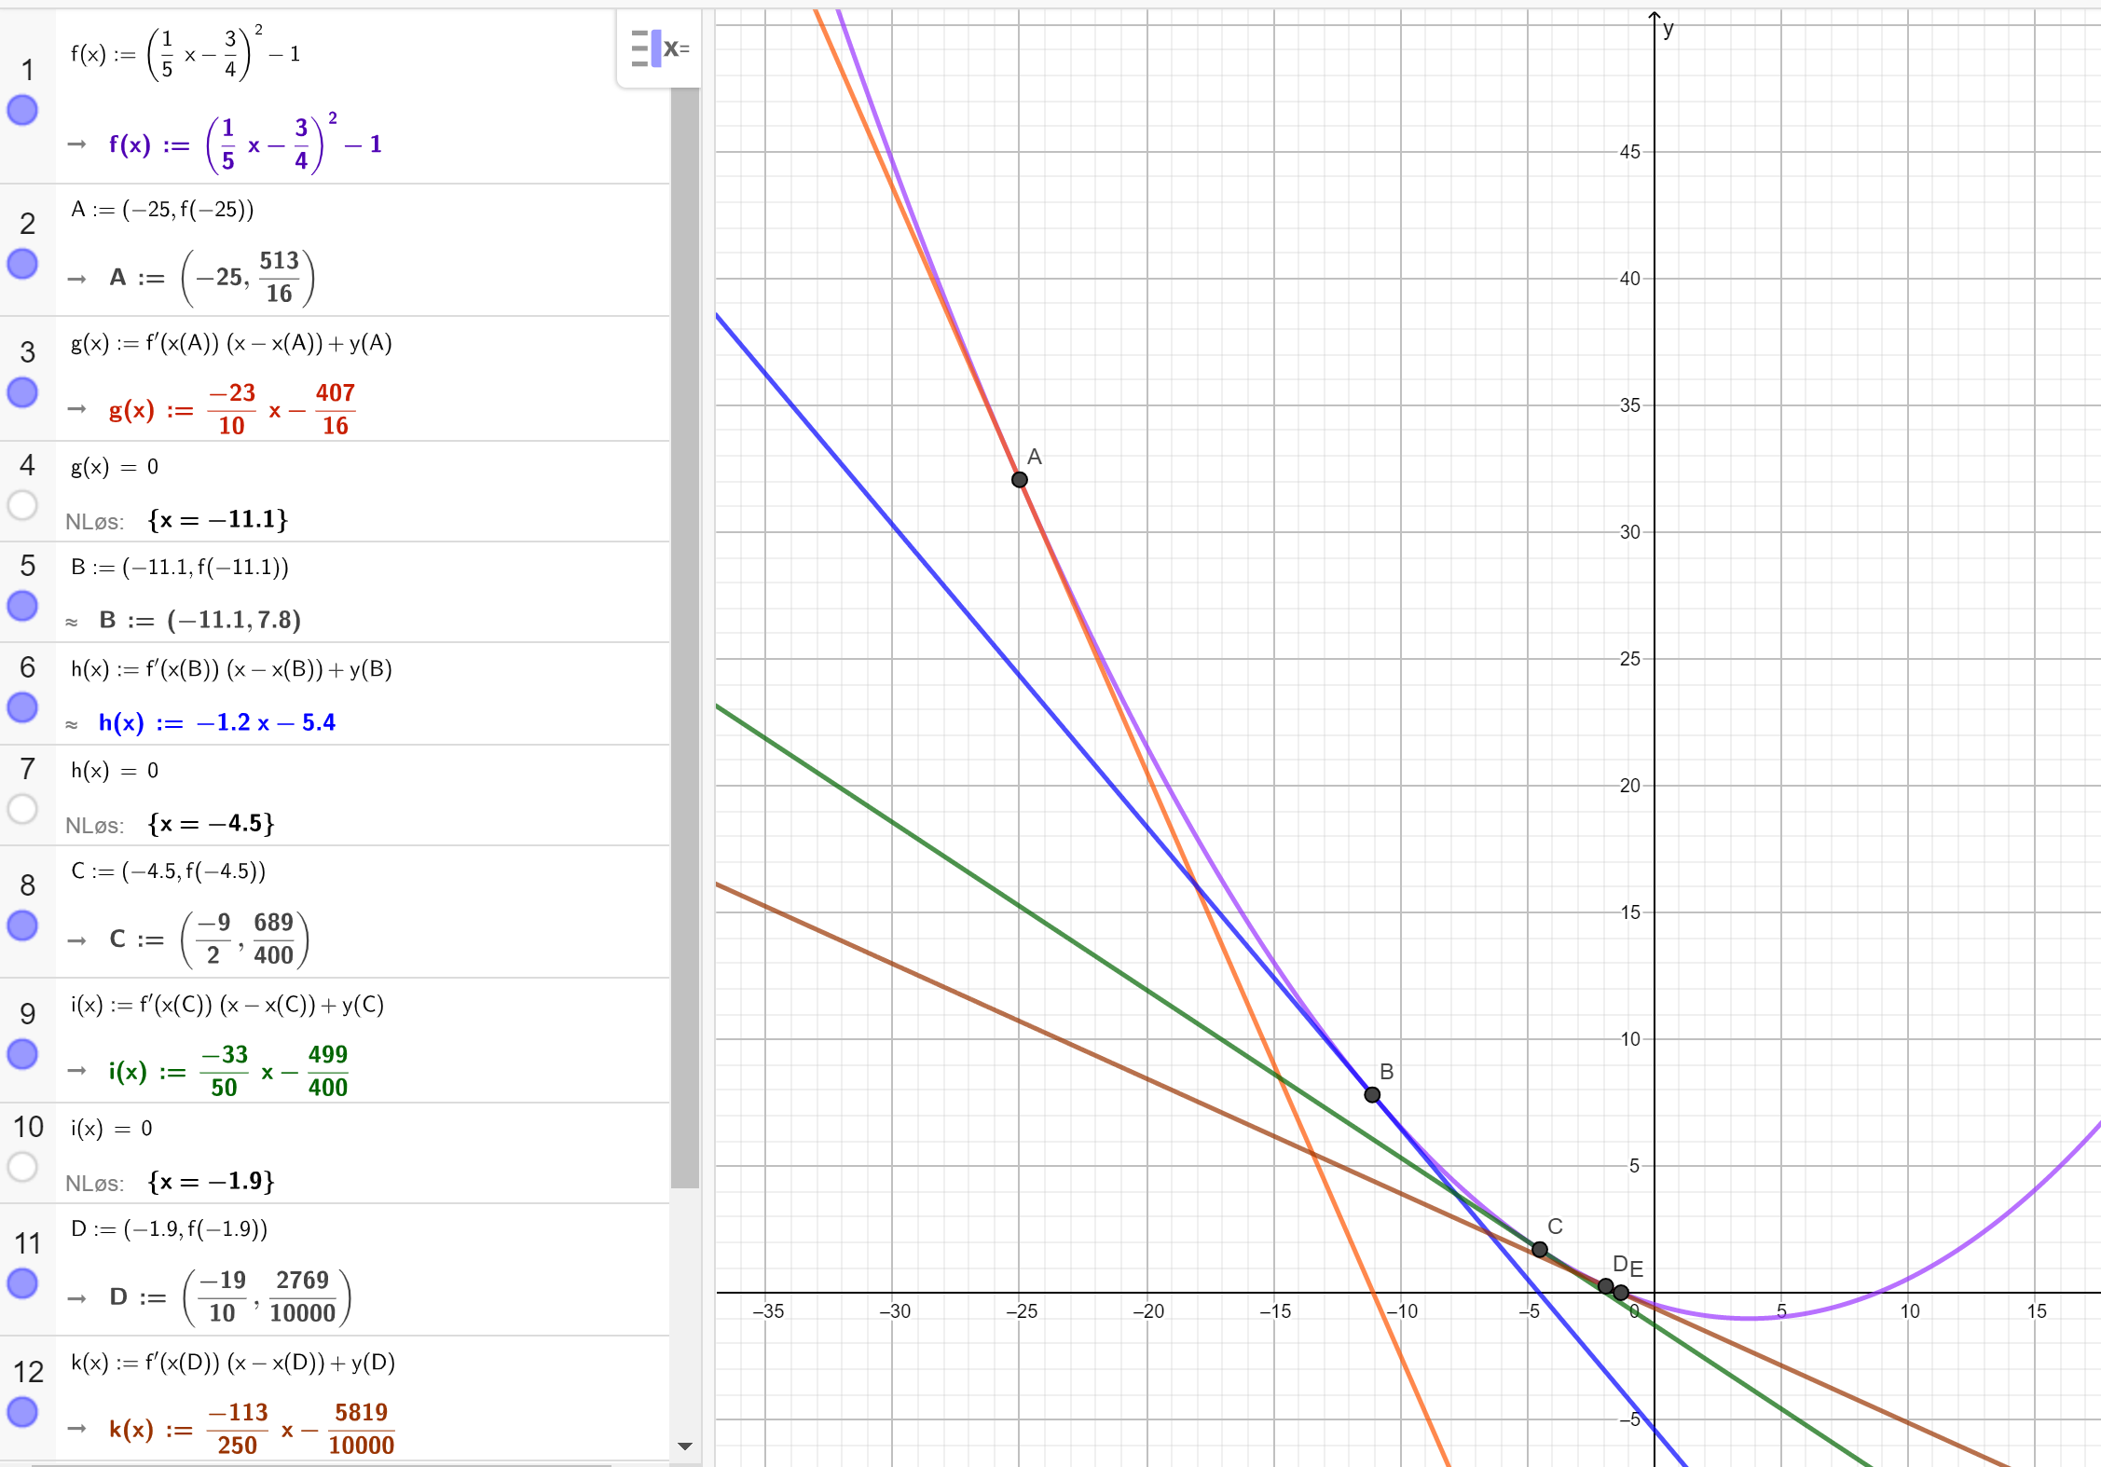Enable the empty visibility circle in row 4
This screenshot has height=1467, width=2101.
point(22,505)
